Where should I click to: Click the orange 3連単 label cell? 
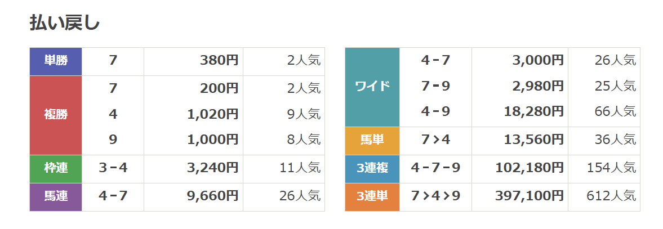tap(372, 196)
